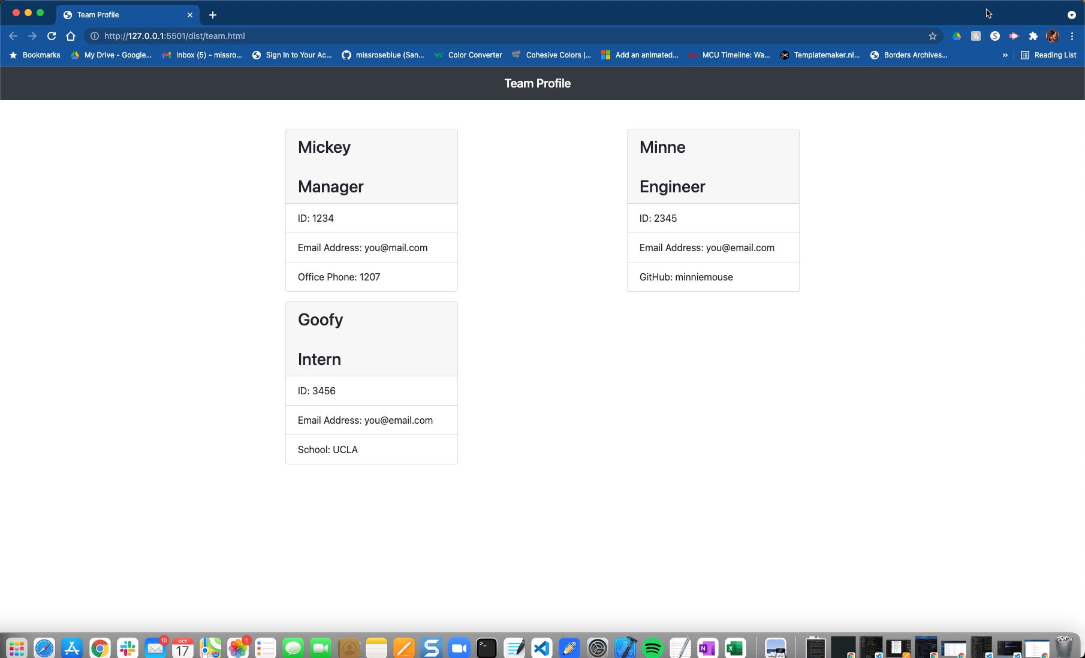The width and height of the screenshot is (1085, 658).
Task: Expand the hidden bookmarks overflow chevron
Action: click(x=1004, y=55)
